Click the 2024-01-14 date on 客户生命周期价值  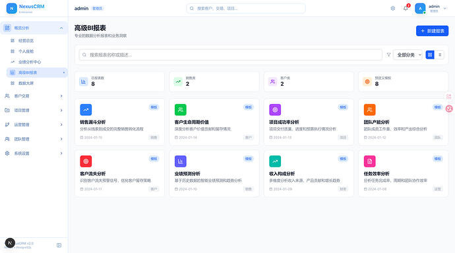pyautogui.click(x=187, y=137)
